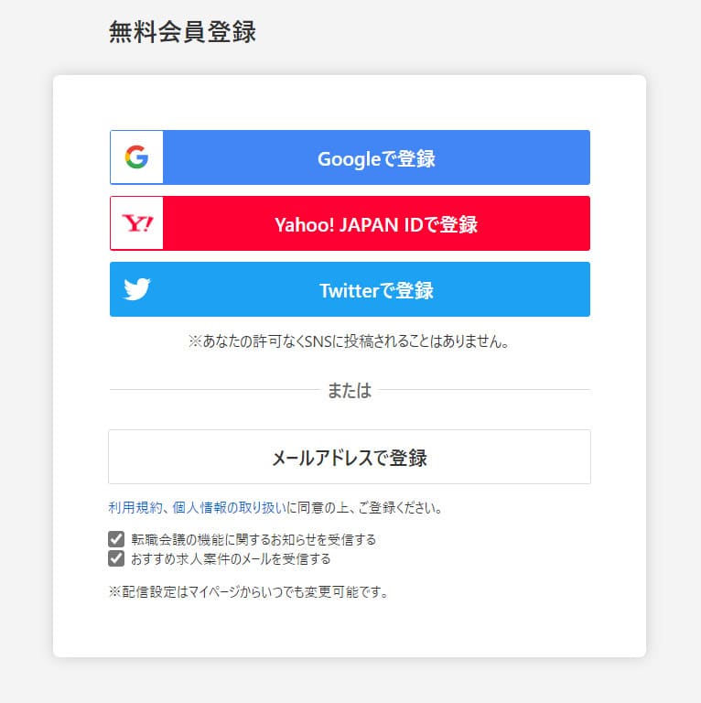Select メールアドレスで登録 button
701x703 pixels.
pyautogui.click(x=350, y=457)
